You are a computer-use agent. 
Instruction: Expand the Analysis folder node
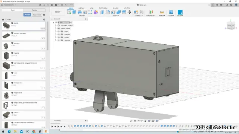click(x=56, y=35)
